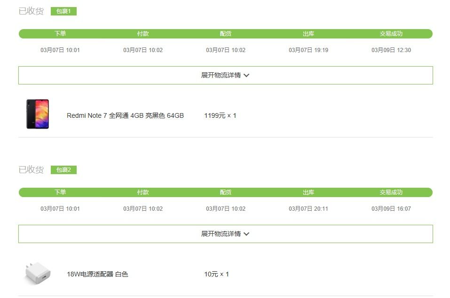Click the 03月09日 16:07 timestamp
Viewport: 450px width, 298px height.
(x=391, y=209)
